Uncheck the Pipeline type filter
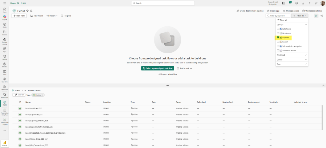Screen dimensions: 326x148 [278, 37]
